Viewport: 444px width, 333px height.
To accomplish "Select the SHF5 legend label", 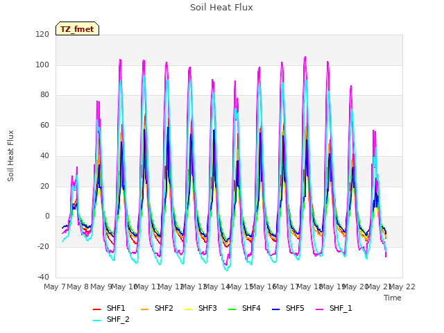I will pos(295,308).
